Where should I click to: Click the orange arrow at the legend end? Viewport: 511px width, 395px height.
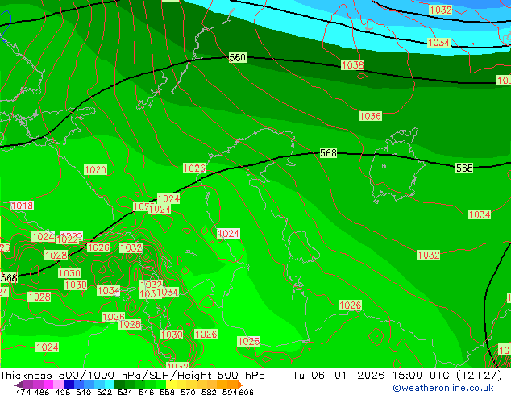pos(240,385)
